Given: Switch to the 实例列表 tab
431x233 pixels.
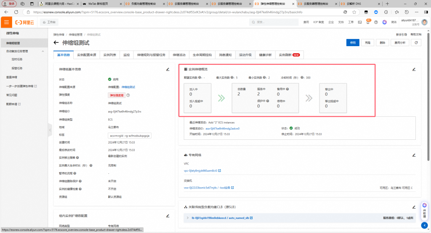Looking at the screenshot, I should pyautogui.click(x=110, y=55).
